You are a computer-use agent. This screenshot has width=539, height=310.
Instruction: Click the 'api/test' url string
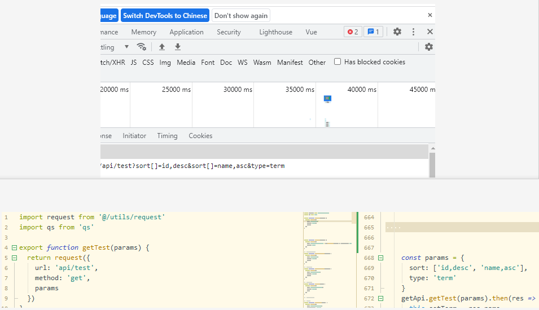pos(75,268)
